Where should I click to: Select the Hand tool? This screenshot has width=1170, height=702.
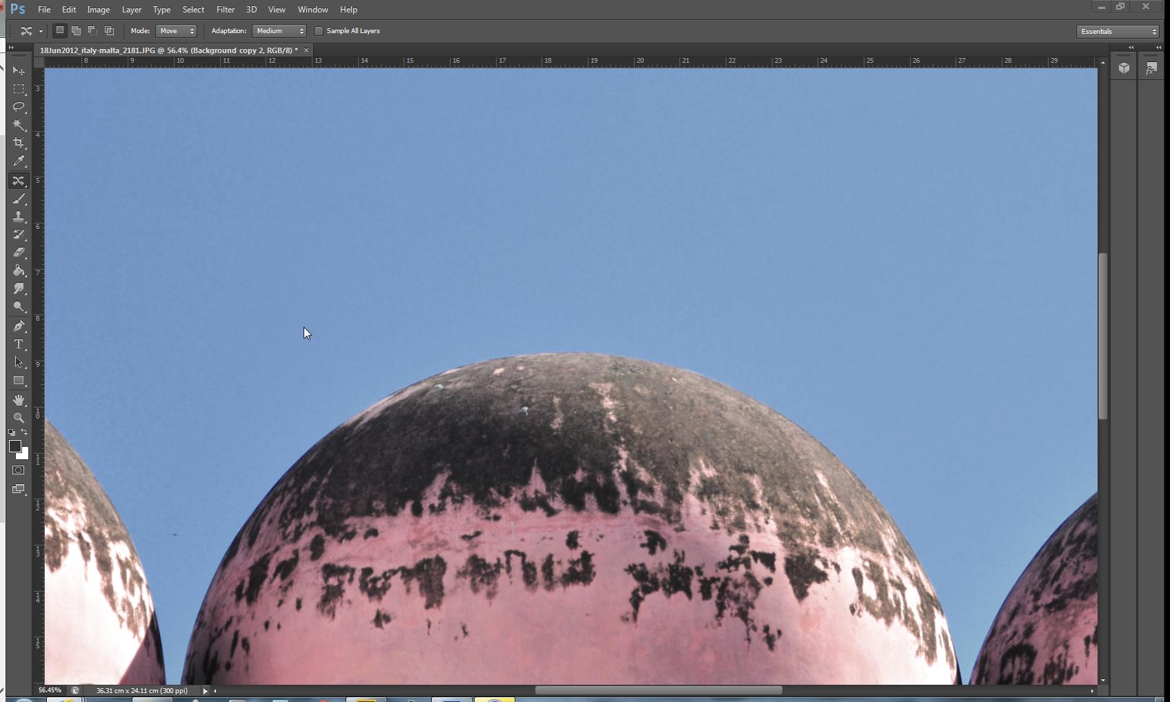(19, 400)
